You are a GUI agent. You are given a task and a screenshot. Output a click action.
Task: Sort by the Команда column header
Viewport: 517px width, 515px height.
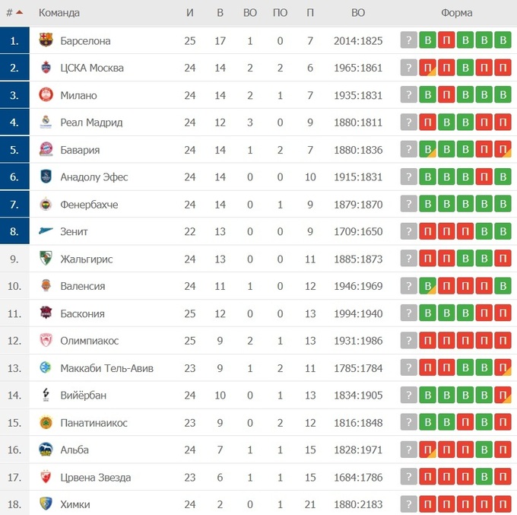[59, 12]
